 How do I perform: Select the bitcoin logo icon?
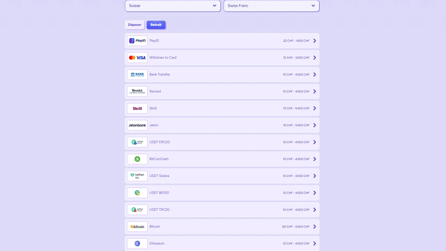137,227
